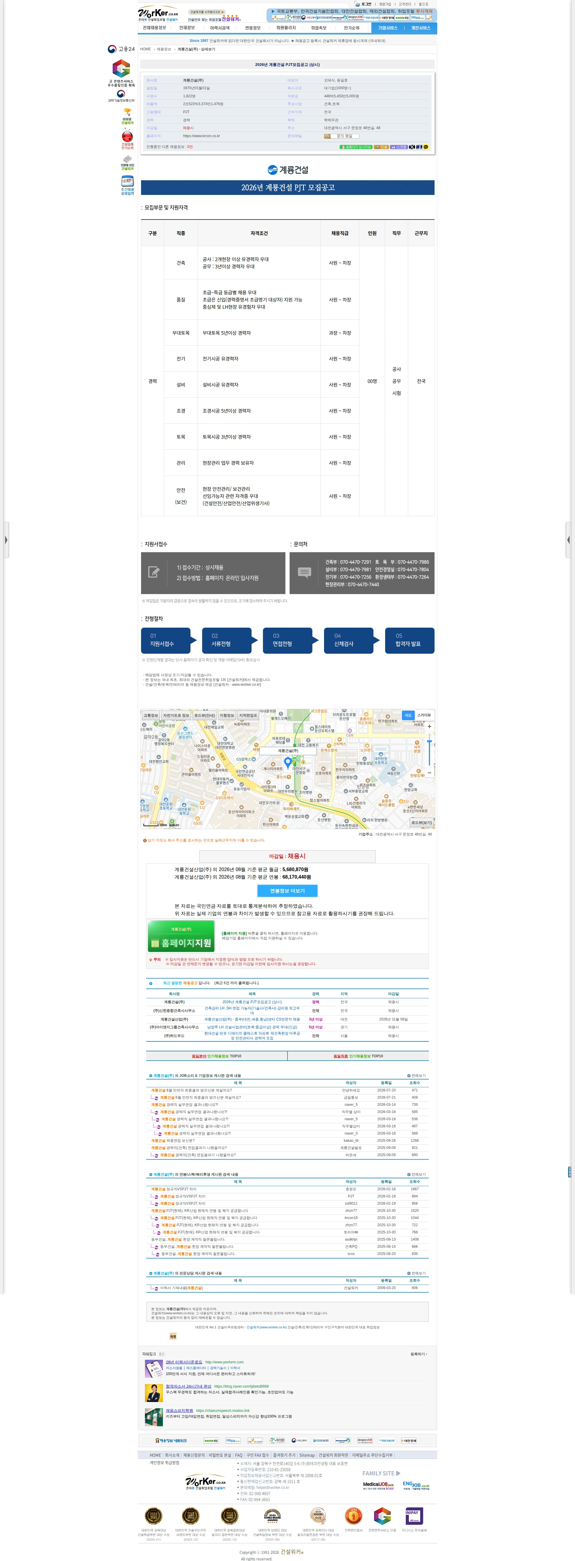Scrap the posting with 스크랩 button
This screenshot has width=575, height=1561.
pyautogui.click(x=399, y=147)
